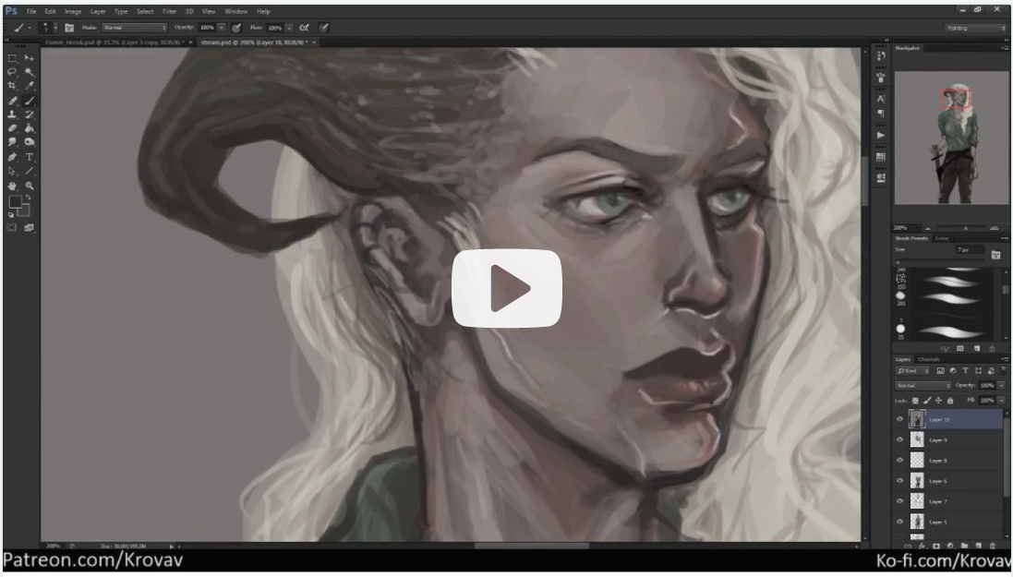Toggle the Brush panel from options bar
Viewport: 1013px width, 577px height.
69,28
